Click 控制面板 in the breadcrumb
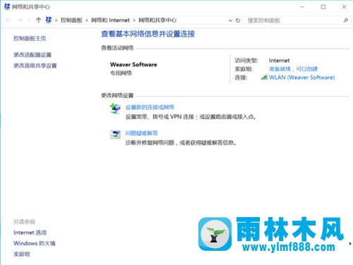Viewport: 353px width, 265px height. tap(71, 20)
